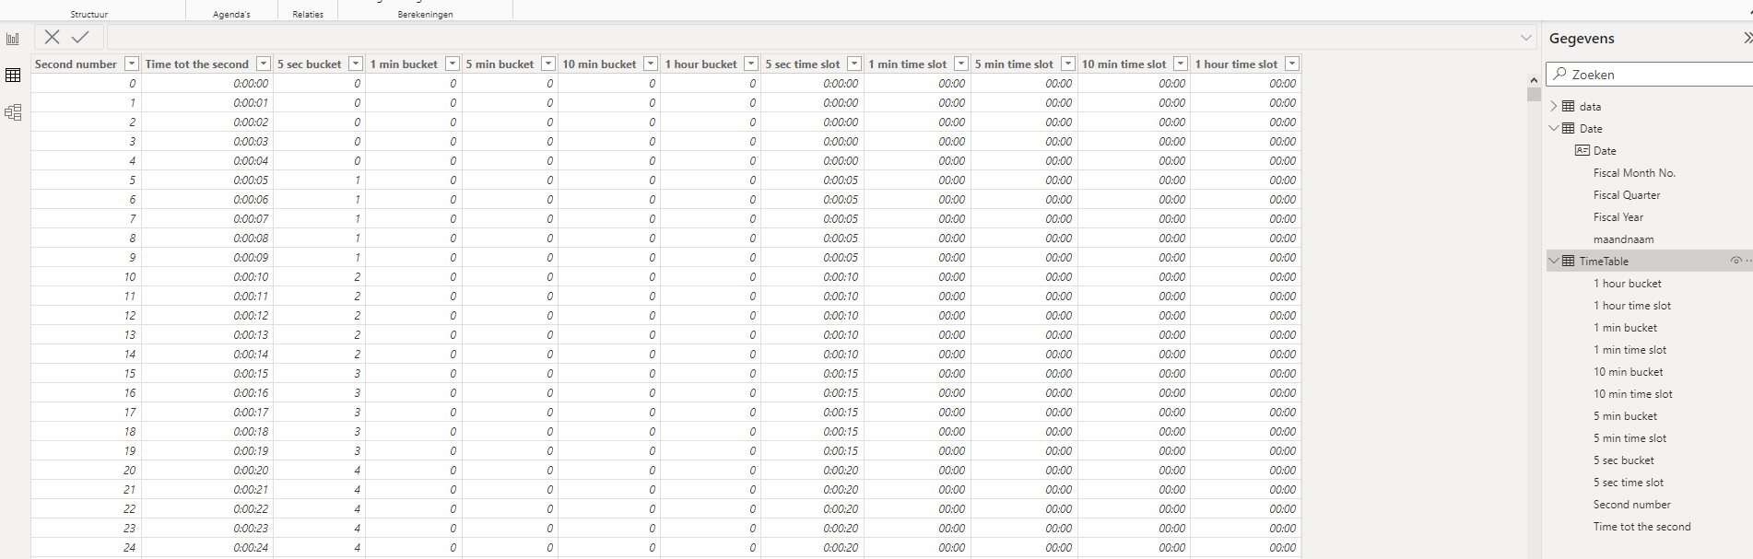The image size is (1753, 559).
Task: Select 10 min bucket field in pane
Action: tap(1629, 372)
